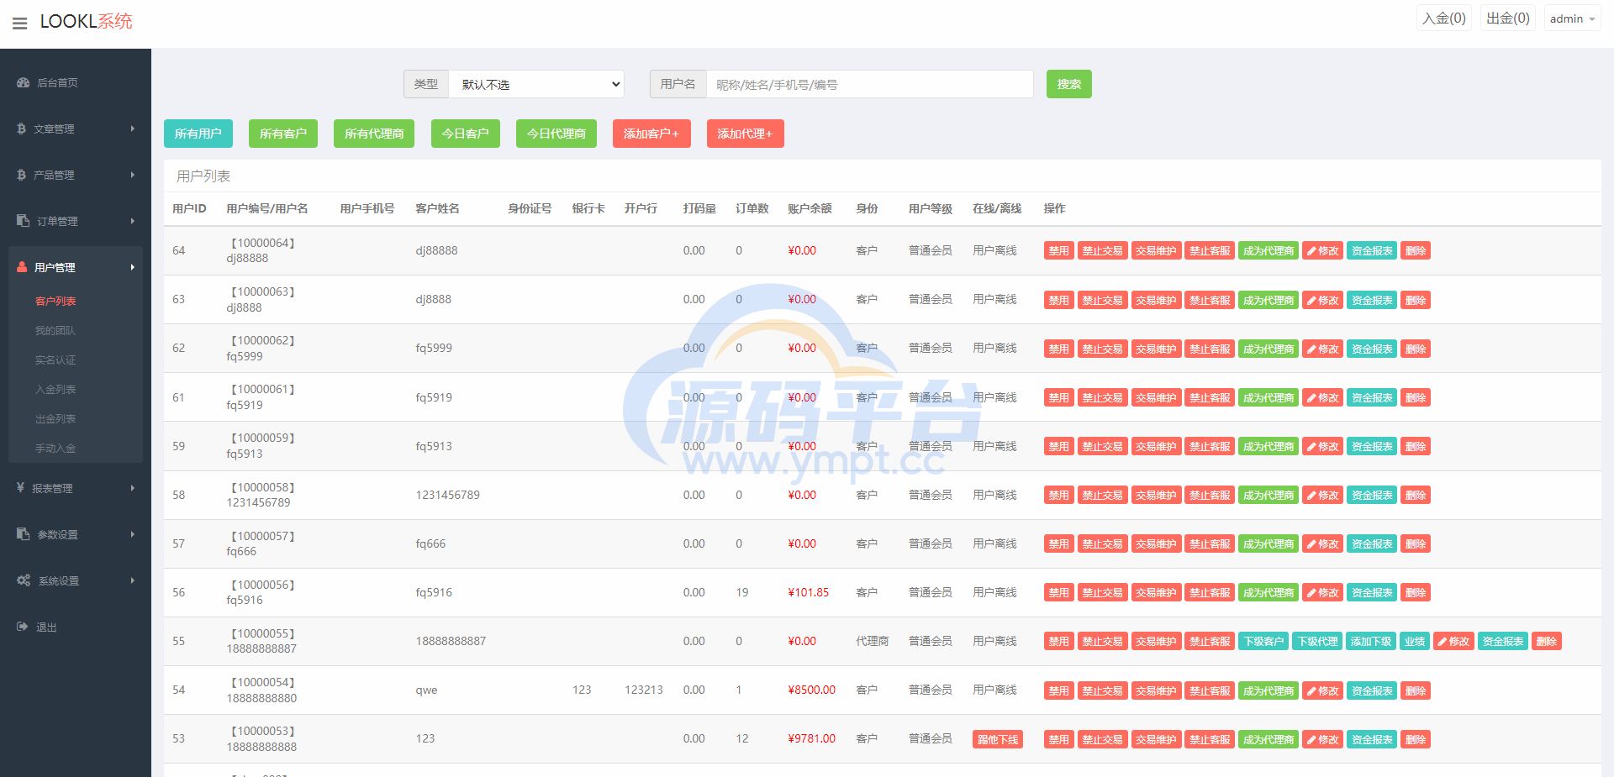Expand 系统设置 menu arrow
This screenshot has height=777, width=1614.
(x=133, y=580)
